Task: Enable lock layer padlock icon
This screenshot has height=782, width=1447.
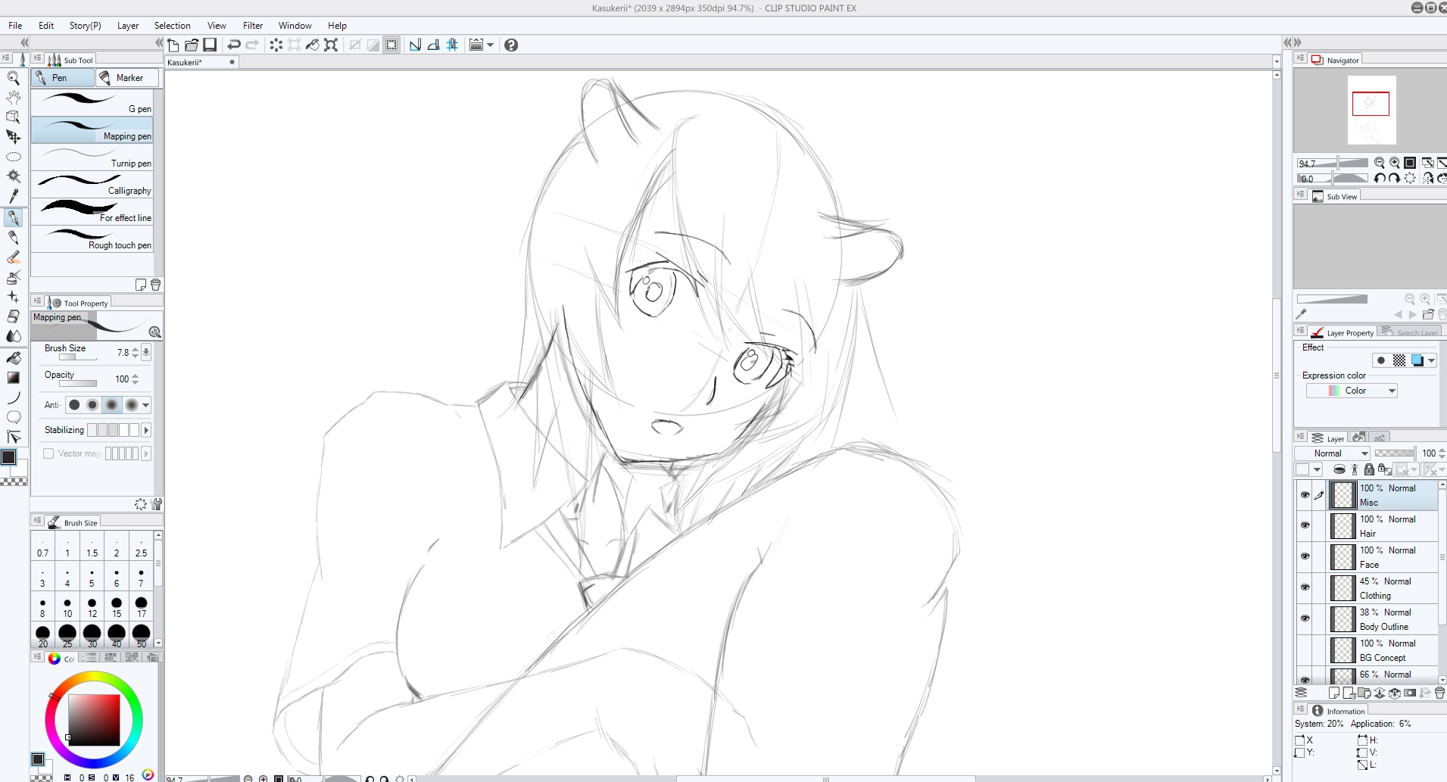Action: pyautogui.click(x=1369, y=469)
